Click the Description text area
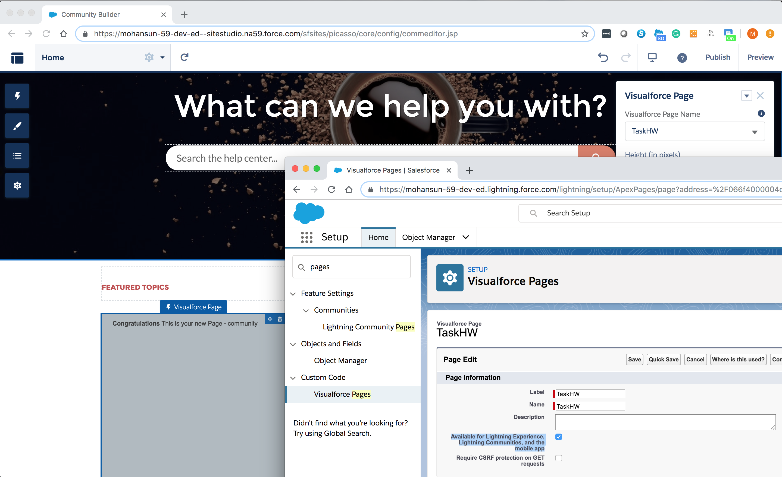This screenshot has height=477, width=782. point(665,422)
